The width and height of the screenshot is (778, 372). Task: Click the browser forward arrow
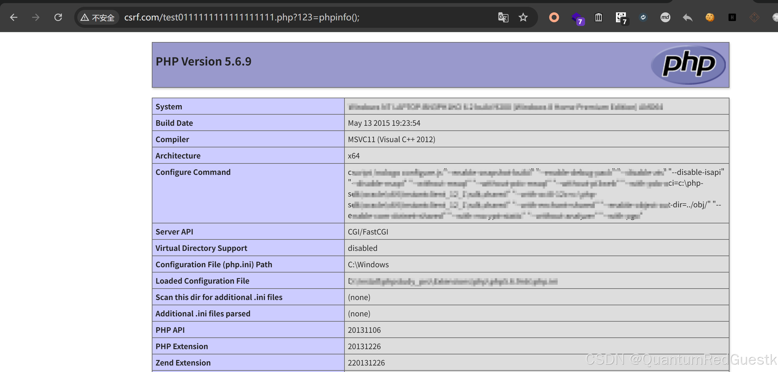coord(36,17)
